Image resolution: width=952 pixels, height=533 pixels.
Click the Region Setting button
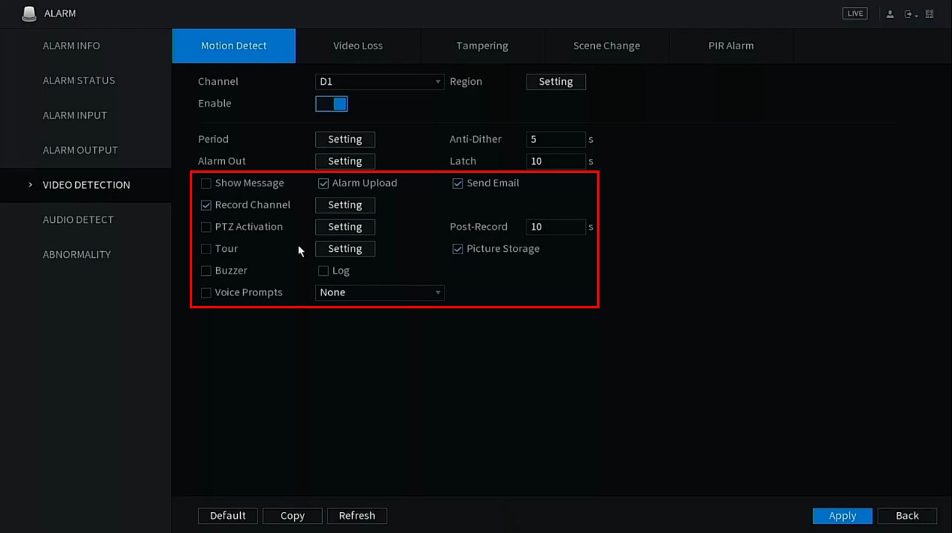[x=555, y=81]
